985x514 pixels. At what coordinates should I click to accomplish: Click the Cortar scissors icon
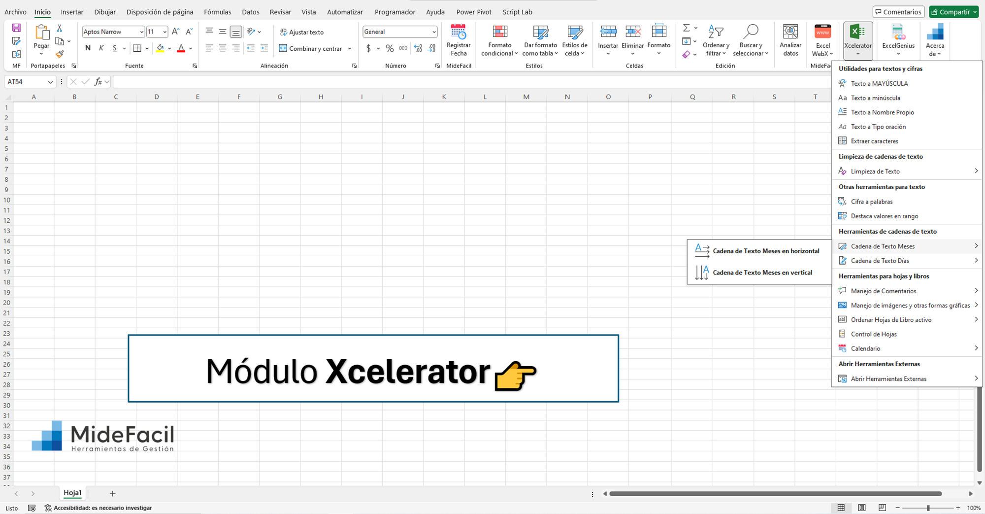pyautogui.click(x=60, y=28)
